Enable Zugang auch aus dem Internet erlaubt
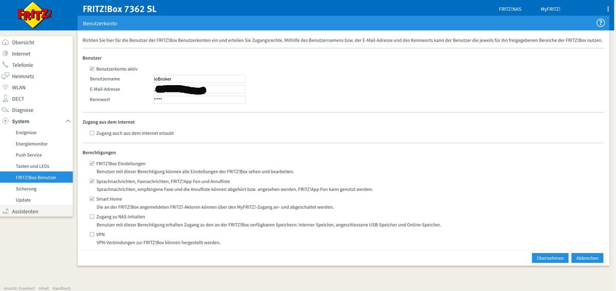 [92, 133]
